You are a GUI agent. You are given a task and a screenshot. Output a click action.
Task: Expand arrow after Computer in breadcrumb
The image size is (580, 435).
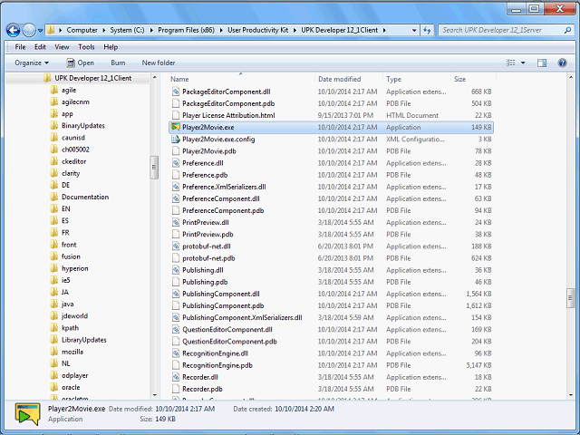[x=104, y=30]
